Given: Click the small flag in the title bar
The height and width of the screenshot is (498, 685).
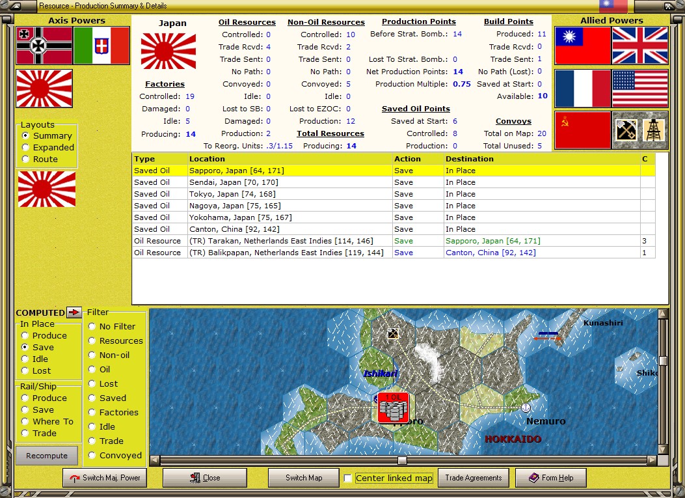Looking at the screenshot, I should [613, 6].
